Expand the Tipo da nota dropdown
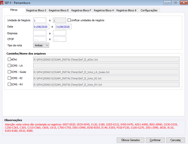The width and height of the screenshot is (188, 144). coord(41,45)
